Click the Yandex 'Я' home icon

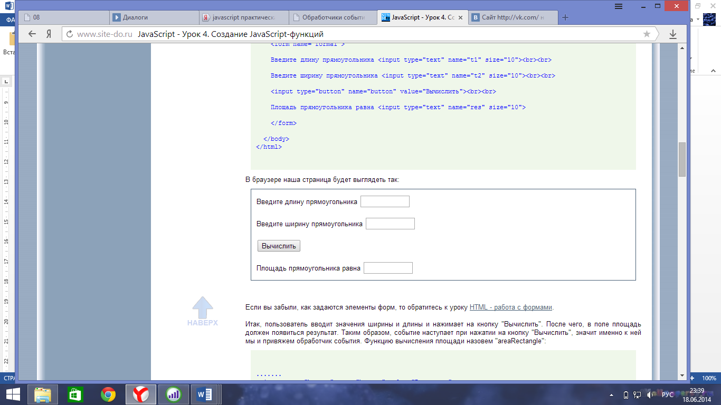(x=48, y=34)
